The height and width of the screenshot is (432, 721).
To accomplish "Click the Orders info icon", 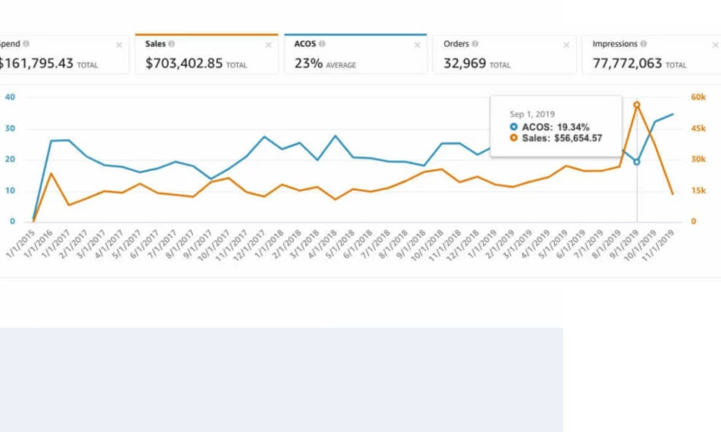I will 475,43.
